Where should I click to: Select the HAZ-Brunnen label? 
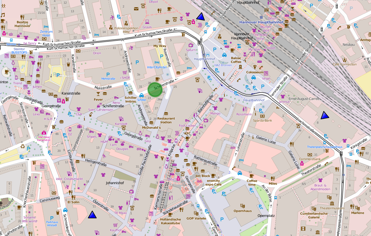pos(223,65)
